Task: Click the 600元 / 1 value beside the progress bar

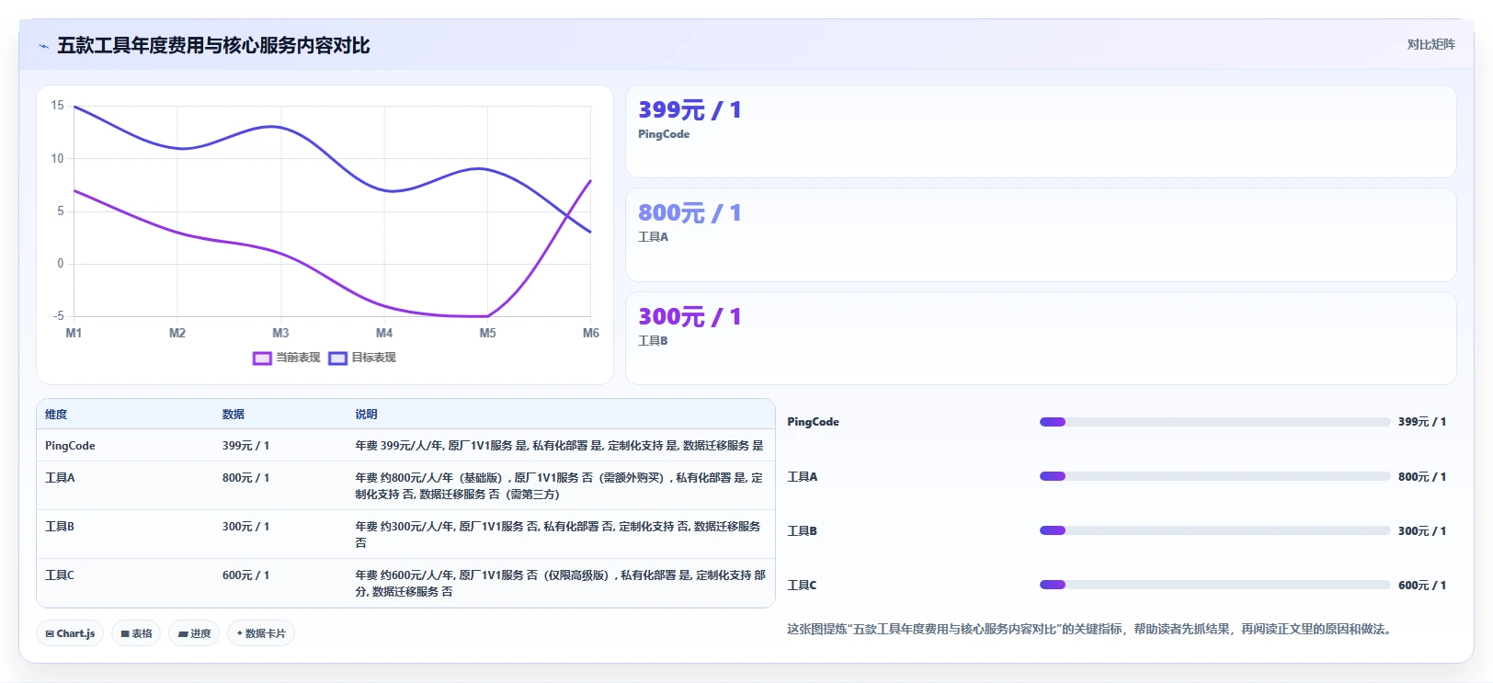Action: tap(1422, 586)
